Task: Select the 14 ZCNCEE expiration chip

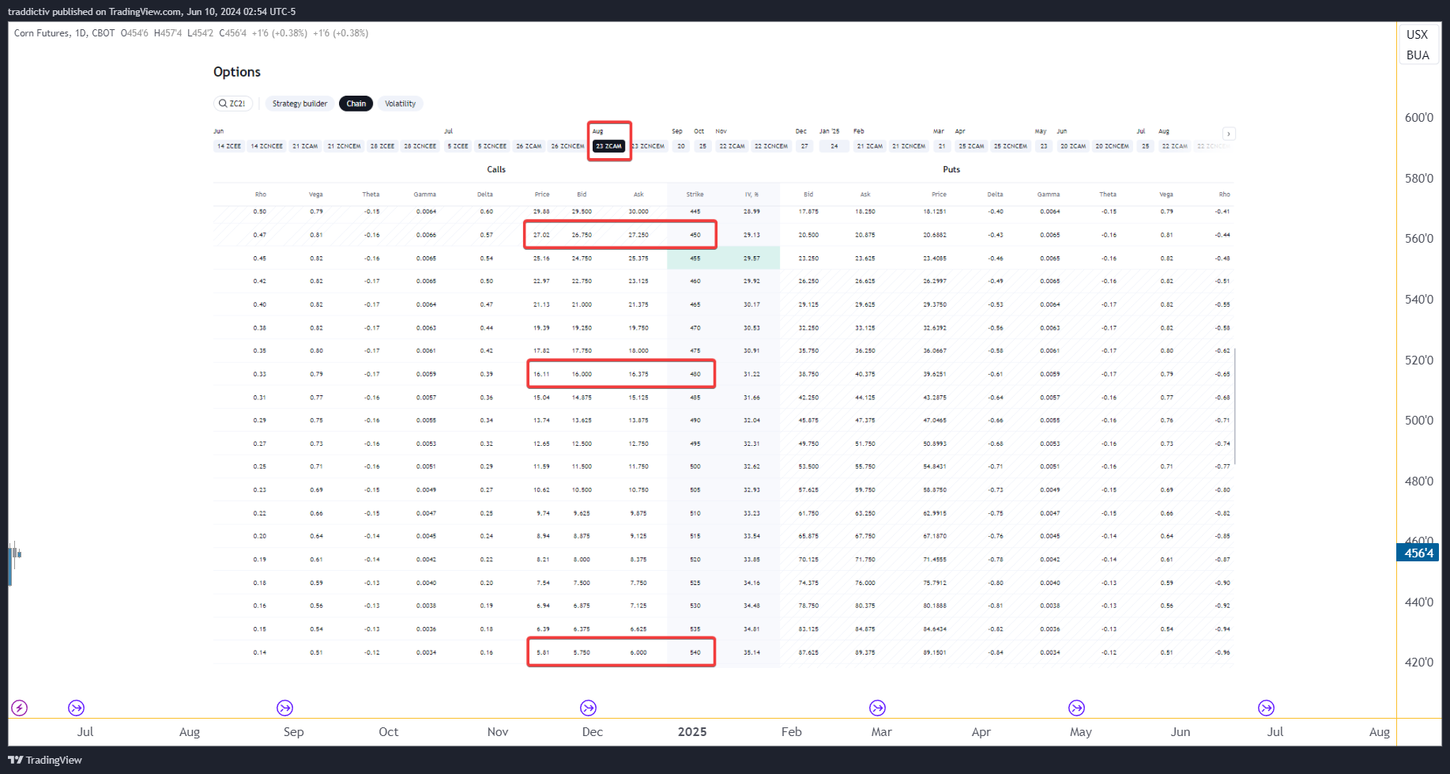Action: coord(267,146)
